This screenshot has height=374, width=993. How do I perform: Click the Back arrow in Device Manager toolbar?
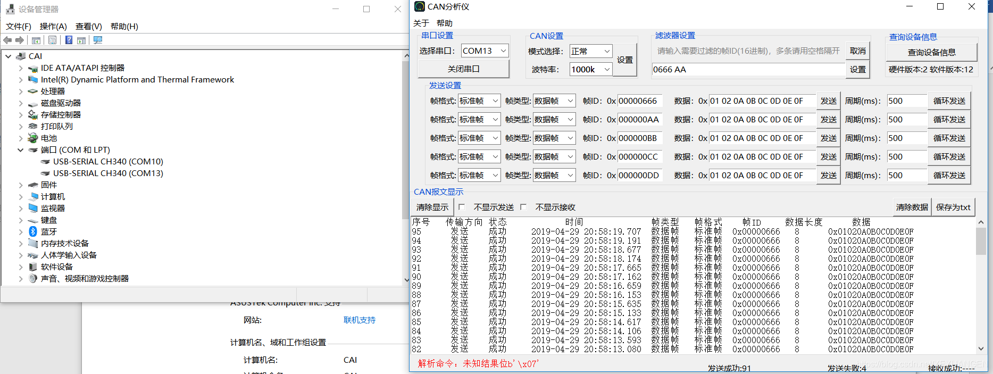tap(7, 40)
